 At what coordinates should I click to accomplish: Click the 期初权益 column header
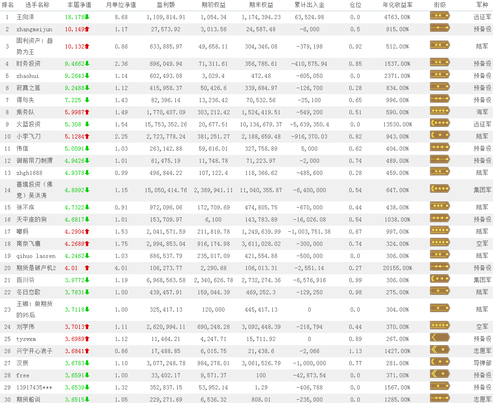pyautogui.click(x=214, y=5)
